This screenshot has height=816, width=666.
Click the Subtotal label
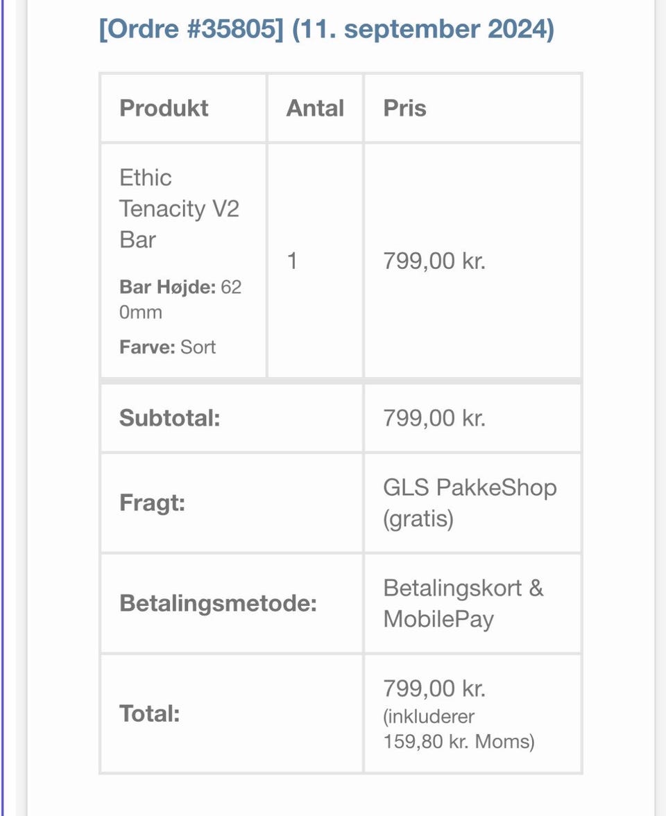(169, 418)
